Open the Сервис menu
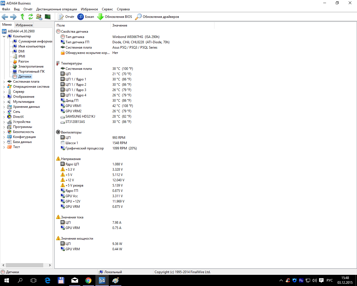This screenshot has height=286, width=357. coord(107,9)
